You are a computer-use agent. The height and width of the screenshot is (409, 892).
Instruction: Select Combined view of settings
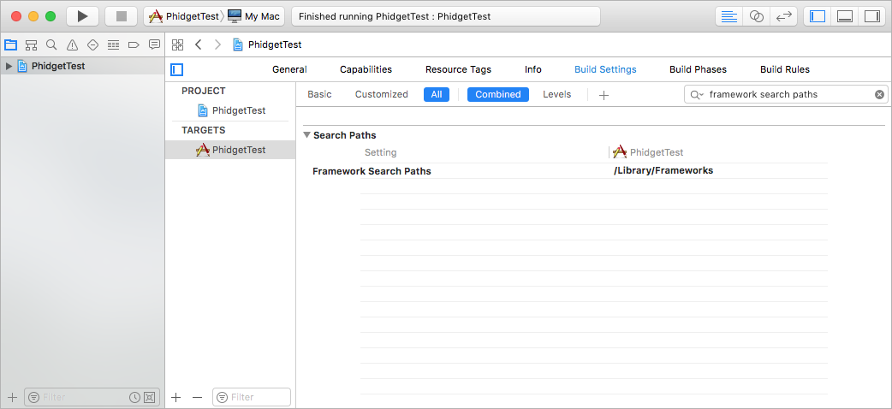point(498,94)
